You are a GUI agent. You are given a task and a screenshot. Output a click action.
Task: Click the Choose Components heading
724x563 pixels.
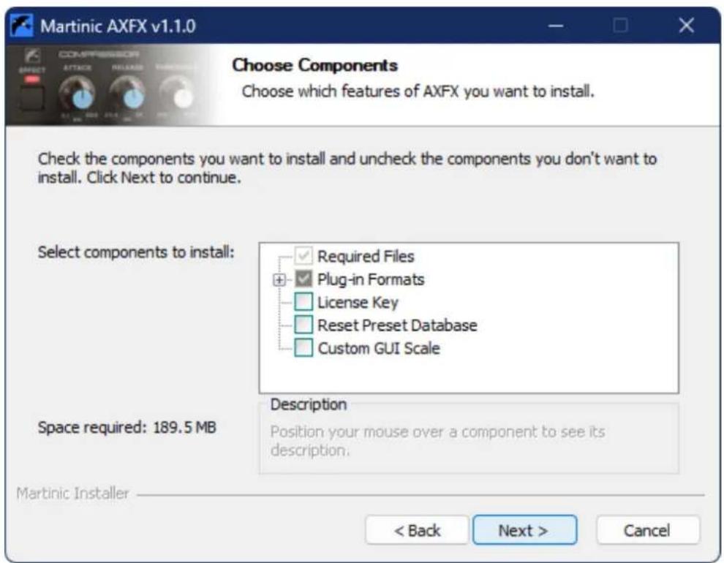(x=314, y=65)
